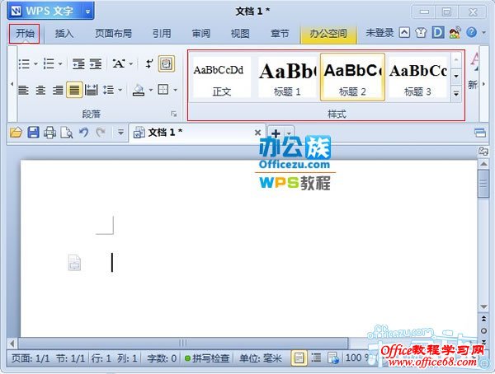Apply distributed alignment to paragraph
The width and height of the screenshot is (495, 374).
click(x=92, y=90)
